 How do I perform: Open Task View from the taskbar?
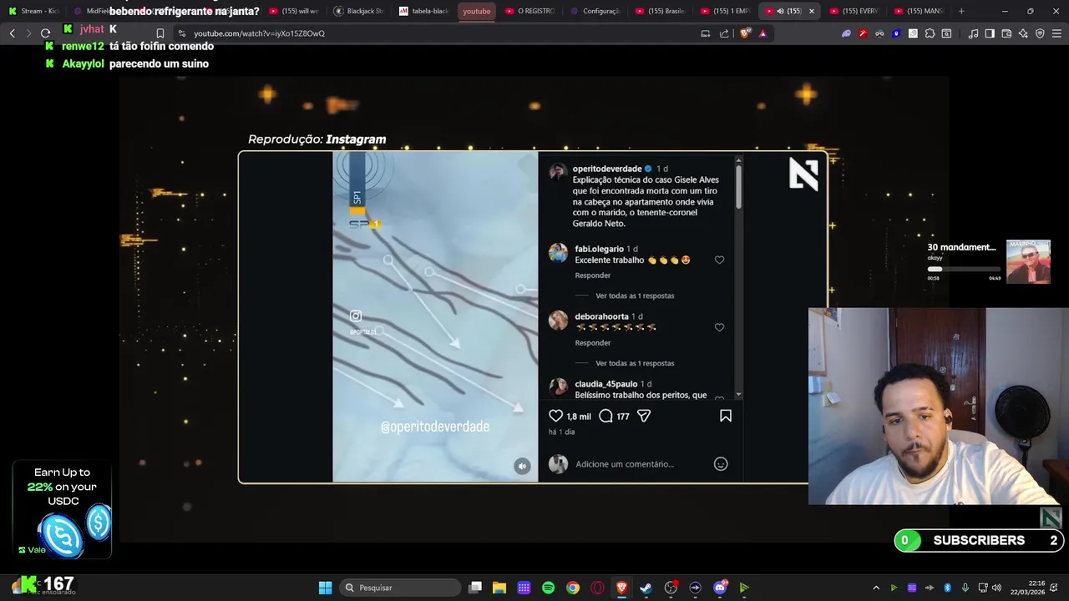[475, 588]
